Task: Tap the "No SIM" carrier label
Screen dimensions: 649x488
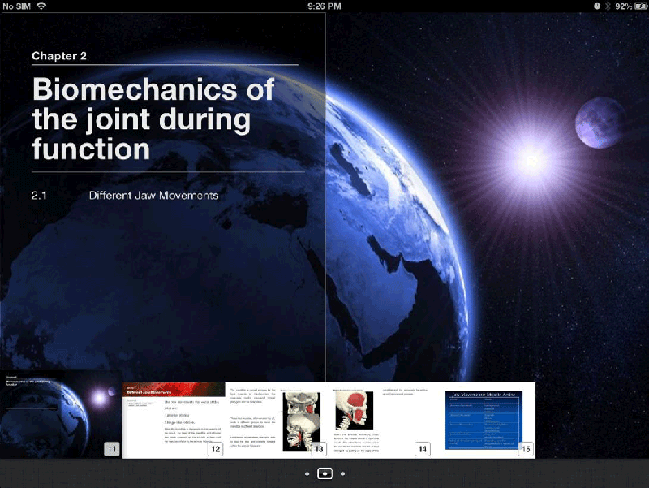Action: (x=16, y=6)
